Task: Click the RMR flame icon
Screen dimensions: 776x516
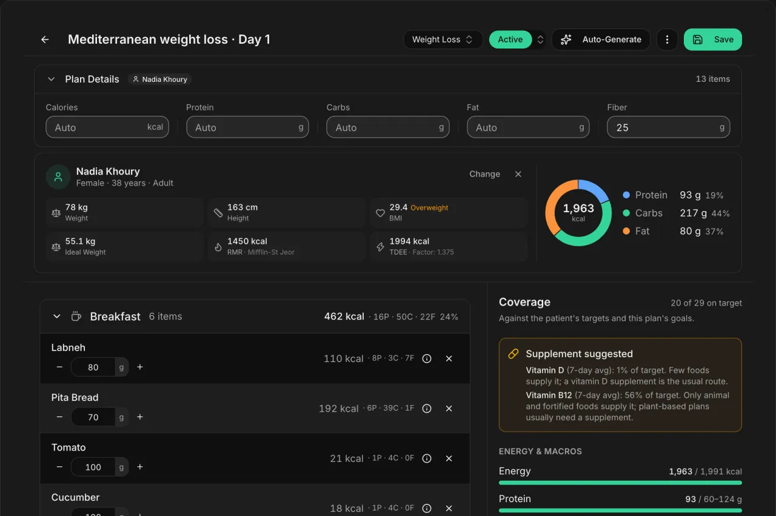Action: pyautogui.click(x=218, y=247)
